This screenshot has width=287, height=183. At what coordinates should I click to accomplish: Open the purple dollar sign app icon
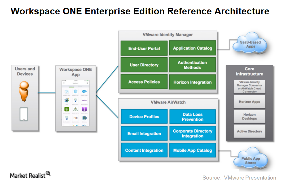coord(84,109)
